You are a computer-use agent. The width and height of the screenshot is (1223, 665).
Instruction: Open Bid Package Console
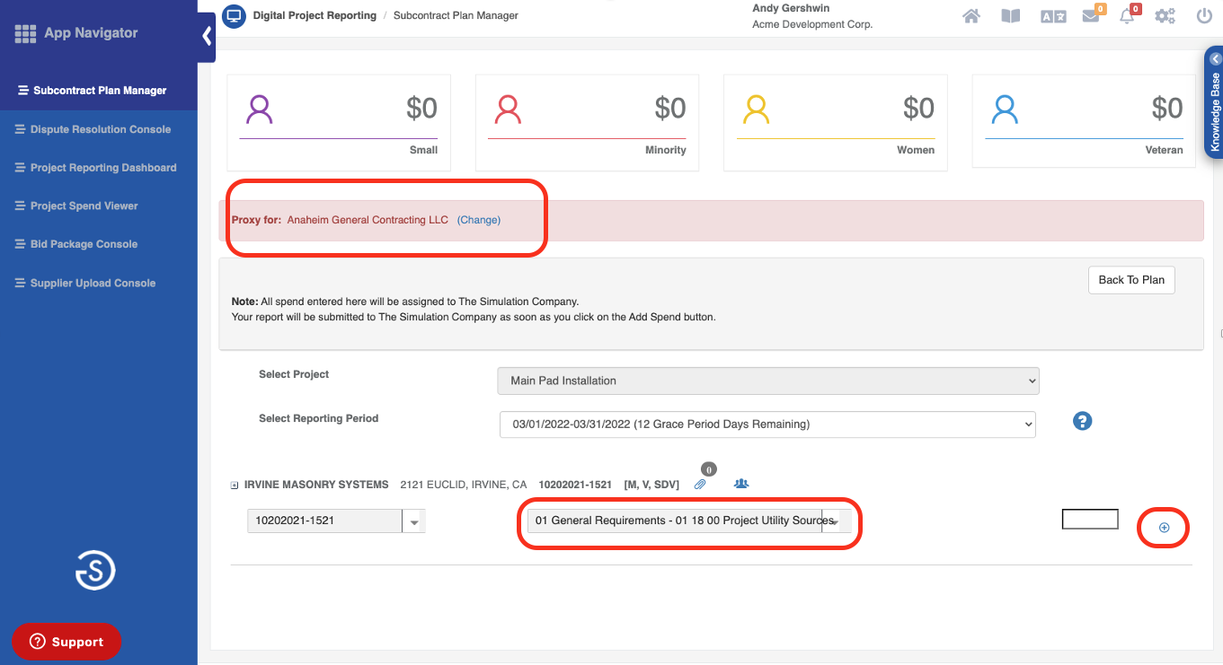click(x=76, y=244)
